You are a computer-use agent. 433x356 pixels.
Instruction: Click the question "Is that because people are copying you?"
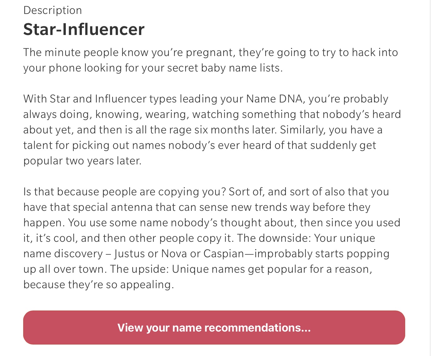125,192
